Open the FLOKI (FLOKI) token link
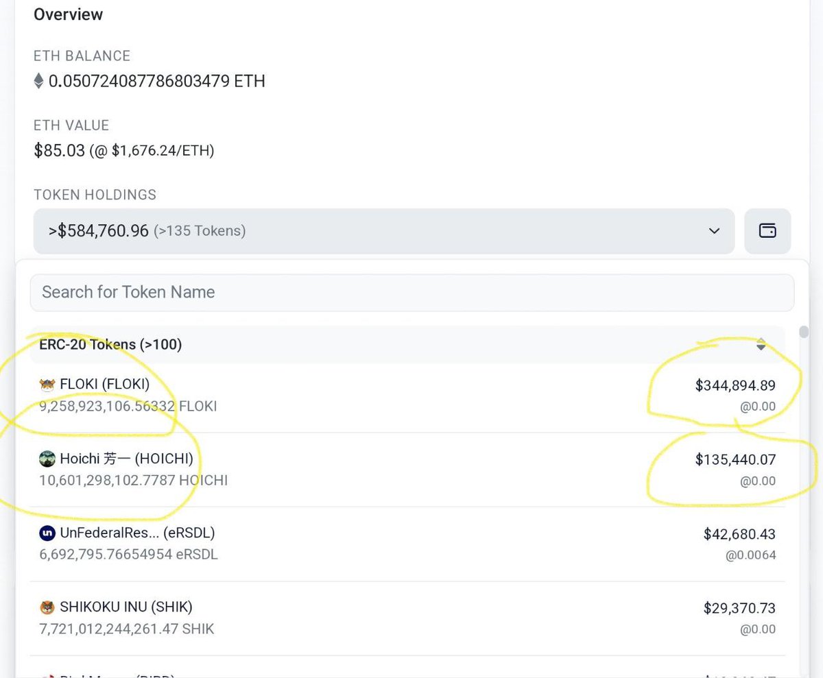 103,384
